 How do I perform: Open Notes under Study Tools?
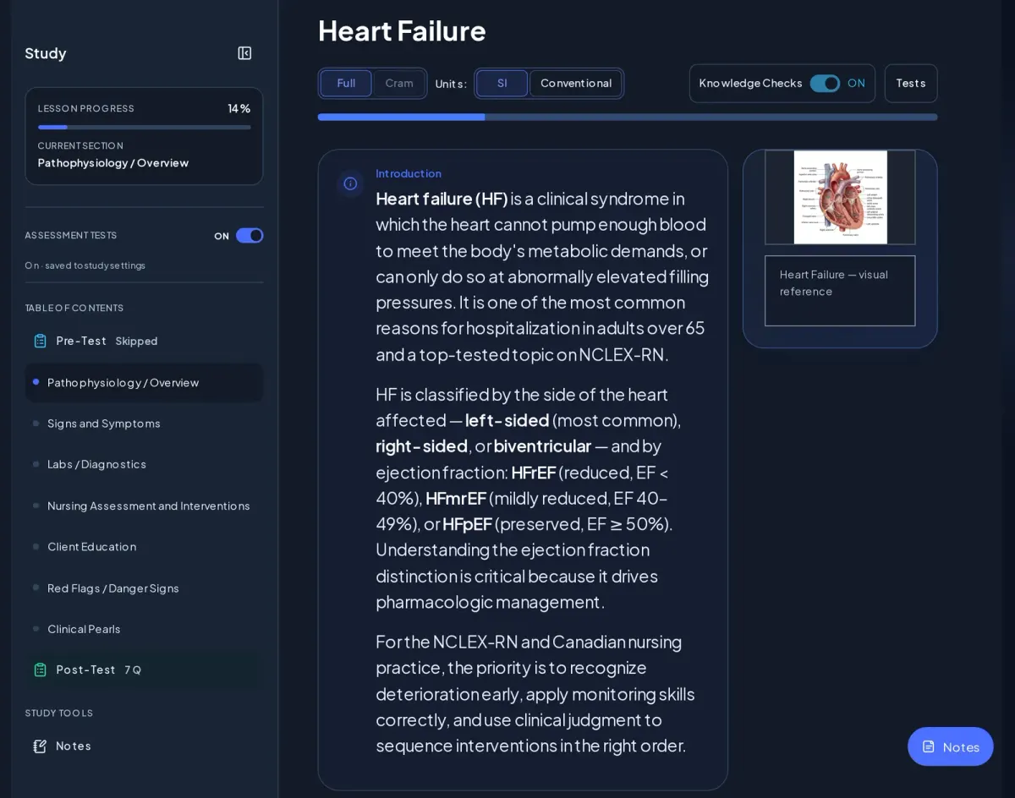144,746
